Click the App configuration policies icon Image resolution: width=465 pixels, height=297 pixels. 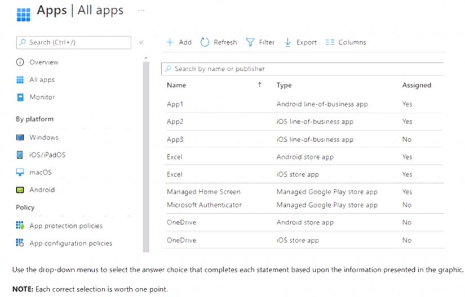pyautogui.click(x=20, y=243)
